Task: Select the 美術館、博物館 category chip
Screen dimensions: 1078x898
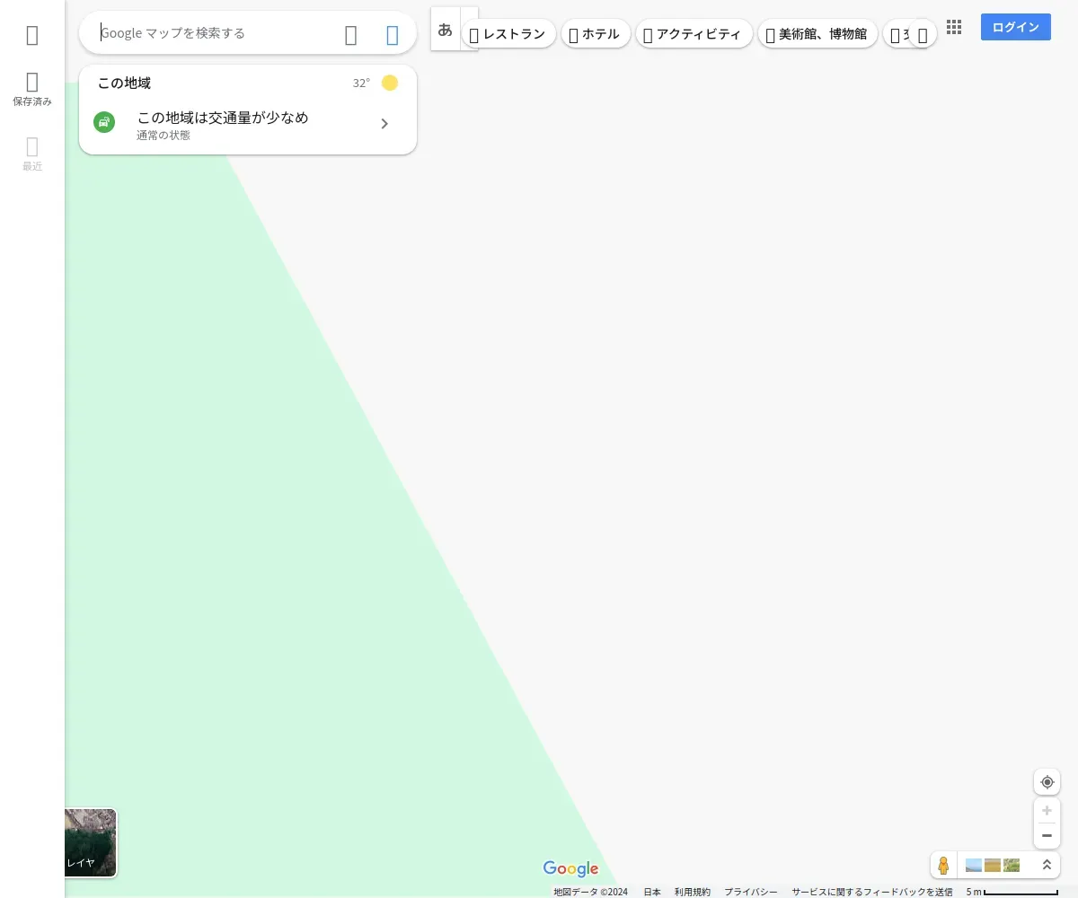Action: point(817,34)
